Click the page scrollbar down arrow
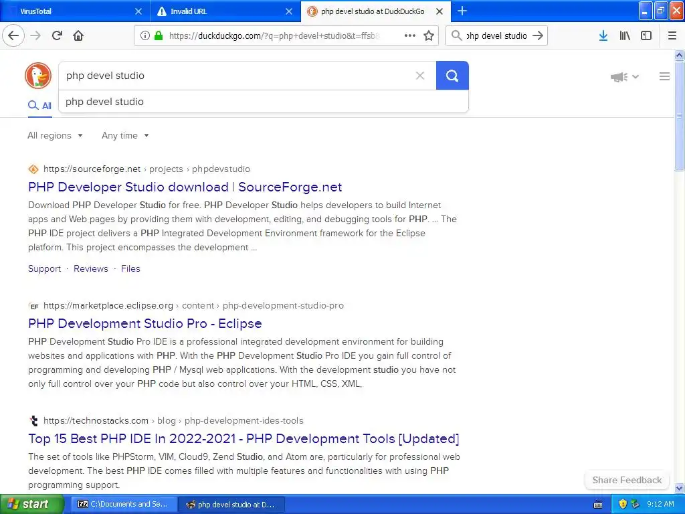685x514 pixels. 679,488
